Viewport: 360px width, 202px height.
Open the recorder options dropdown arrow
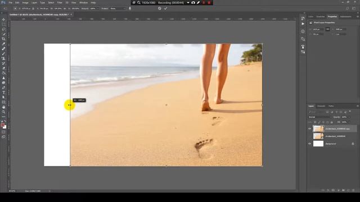coord(188,3)
